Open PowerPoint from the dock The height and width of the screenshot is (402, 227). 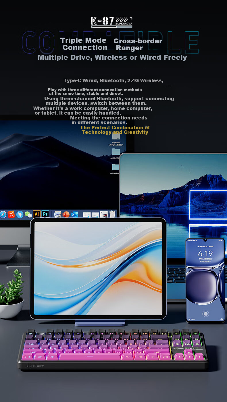pos(66,214)
